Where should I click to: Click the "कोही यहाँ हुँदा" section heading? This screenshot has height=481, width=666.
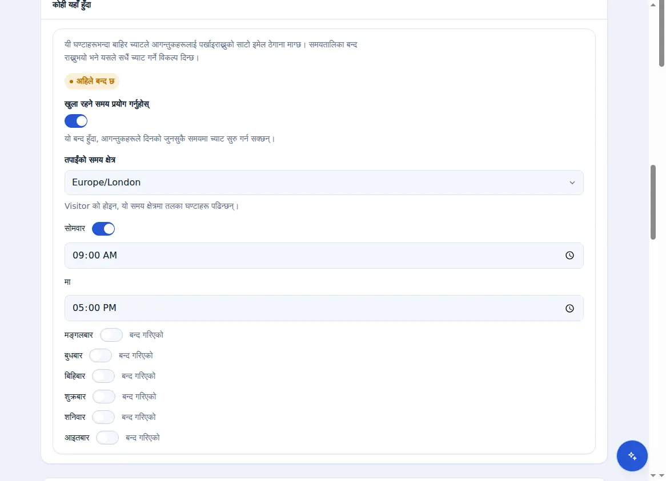click(72, 5)
